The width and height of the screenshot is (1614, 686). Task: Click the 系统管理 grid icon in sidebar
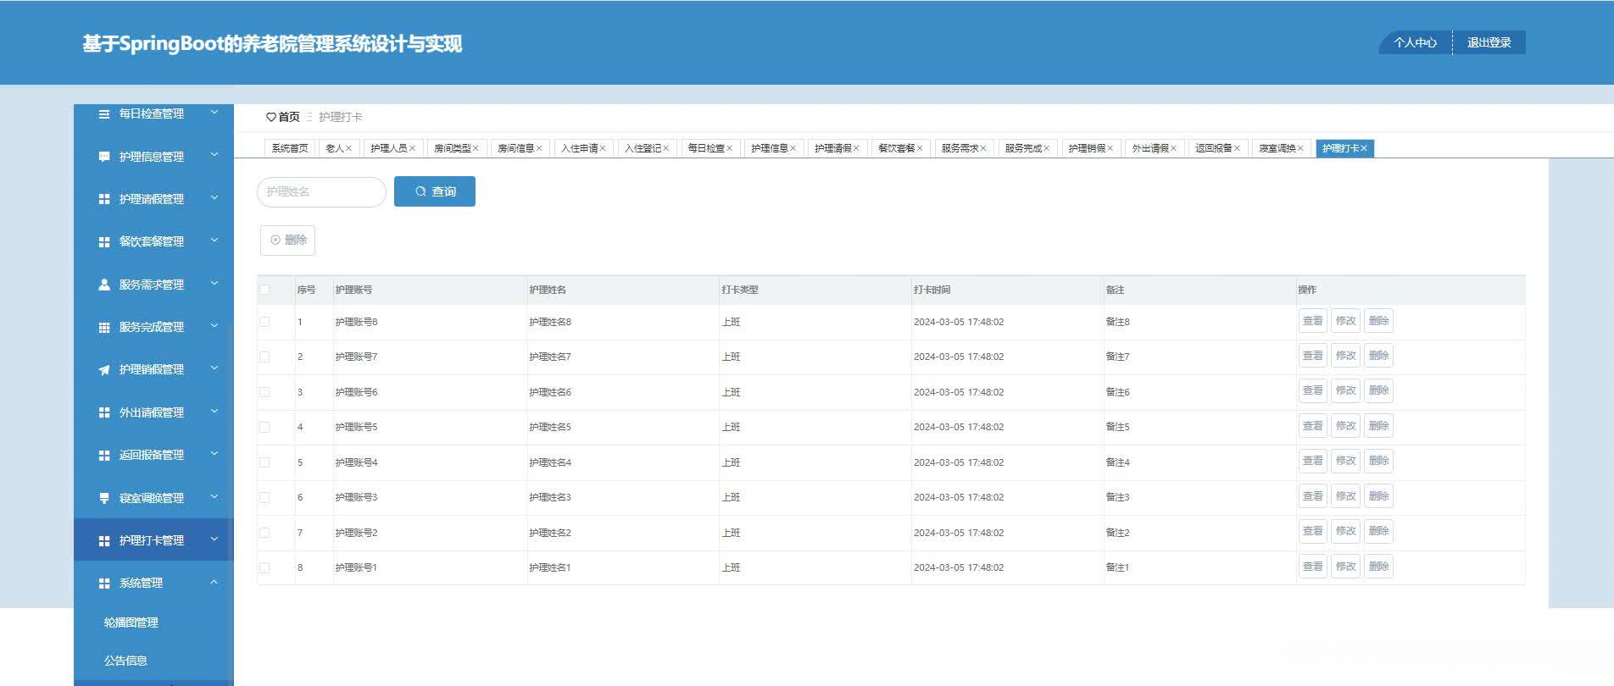coord(104,584)
